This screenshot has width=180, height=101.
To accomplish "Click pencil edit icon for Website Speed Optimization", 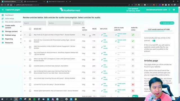I will pyautogui.click(x=102, y=91).
